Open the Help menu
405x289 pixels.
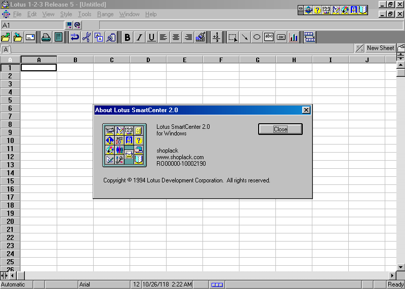[151, 14]
